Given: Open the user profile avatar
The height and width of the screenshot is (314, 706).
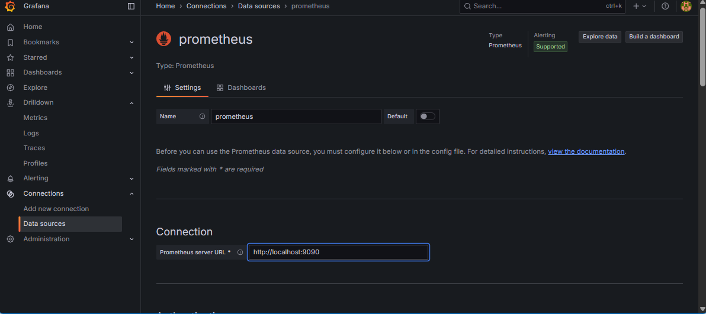Looking at the screenshot, I should (x=686, y=6).
